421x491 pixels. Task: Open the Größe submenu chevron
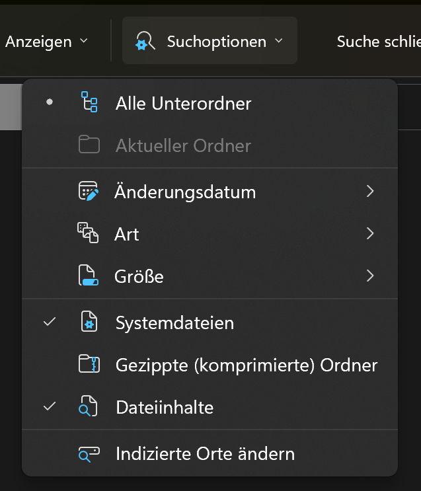pos(370,276)
